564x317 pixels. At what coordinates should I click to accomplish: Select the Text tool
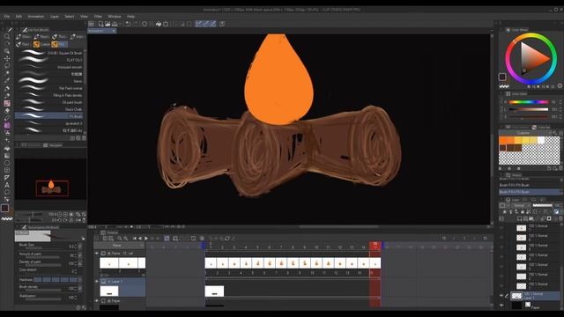tap(7, 185)
